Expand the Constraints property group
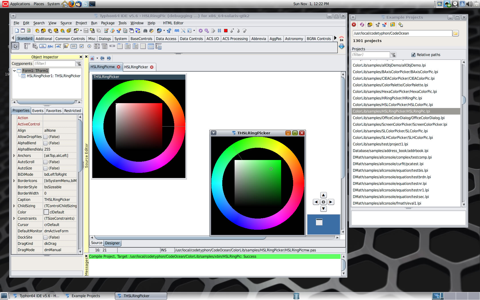Screen dimensions: 480x300 [14, 219]
